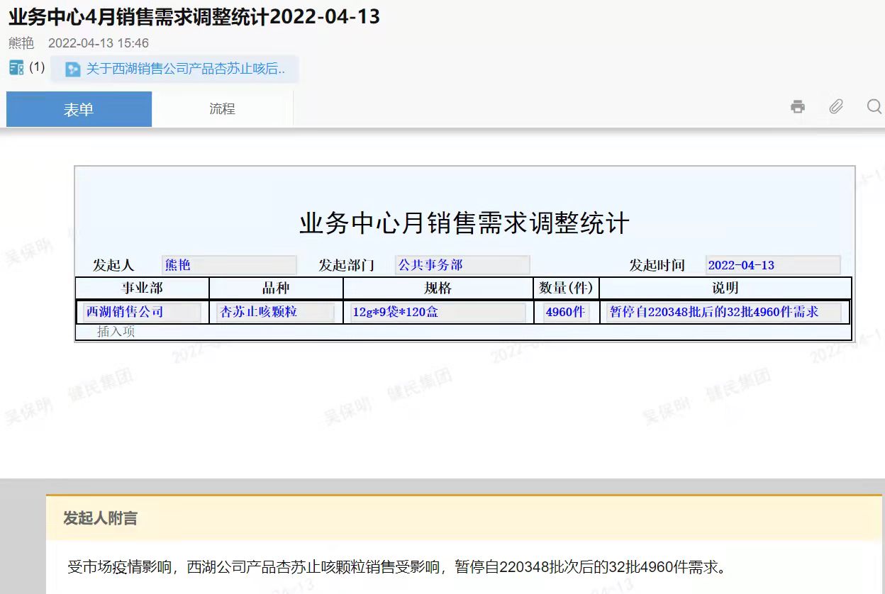885x594 pixels.
Task: Click the associated documents icon beside (1)
Action: click(x=16, y=68)
